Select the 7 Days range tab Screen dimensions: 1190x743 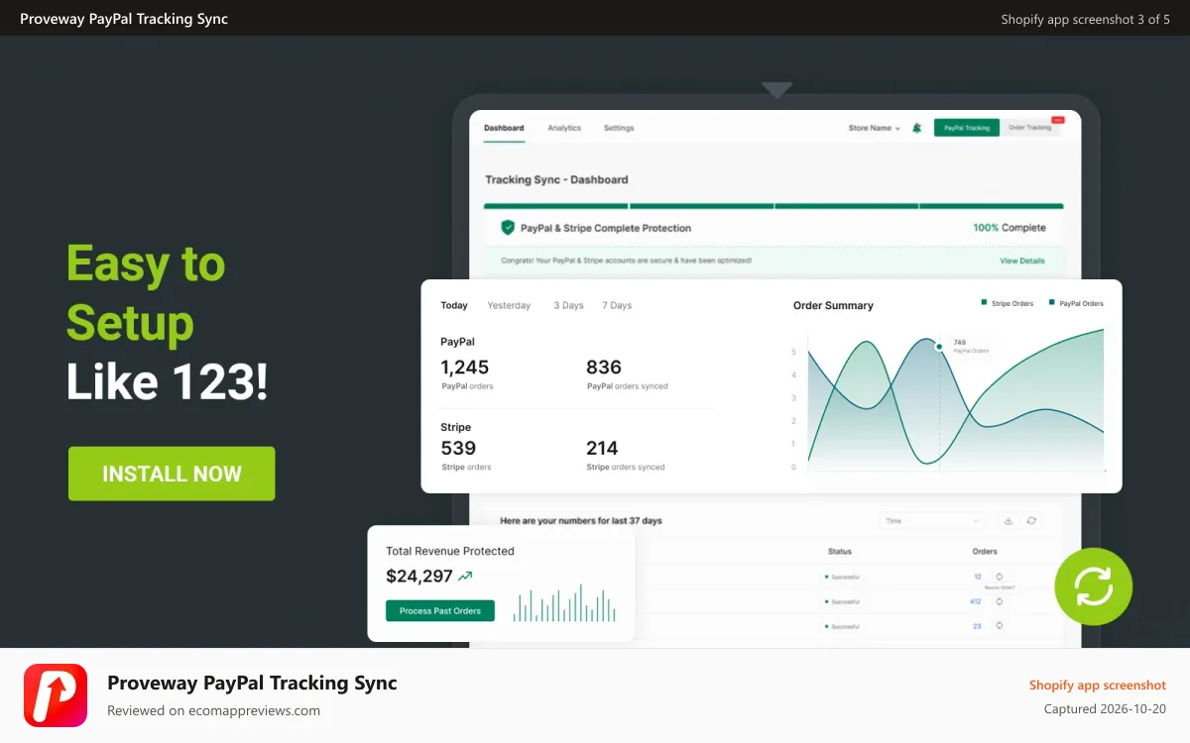pyautogui.click(x=617, y=305)
